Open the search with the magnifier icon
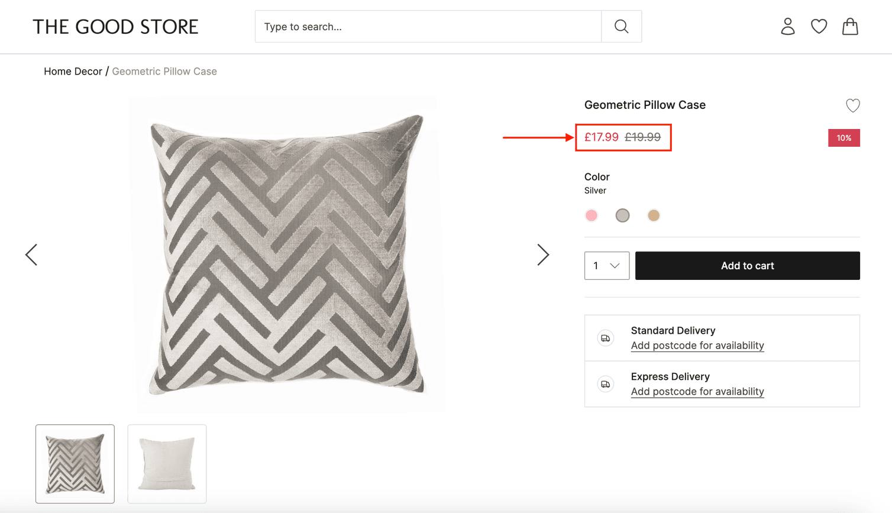Viewport: 892px width, 513px height. [620, 26]
